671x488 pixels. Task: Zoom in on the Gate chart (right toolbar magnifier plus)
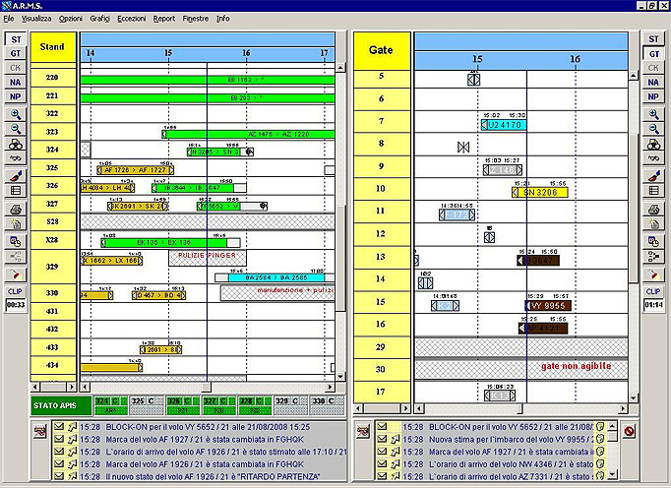pyautogui.click(x=653, y=115)
